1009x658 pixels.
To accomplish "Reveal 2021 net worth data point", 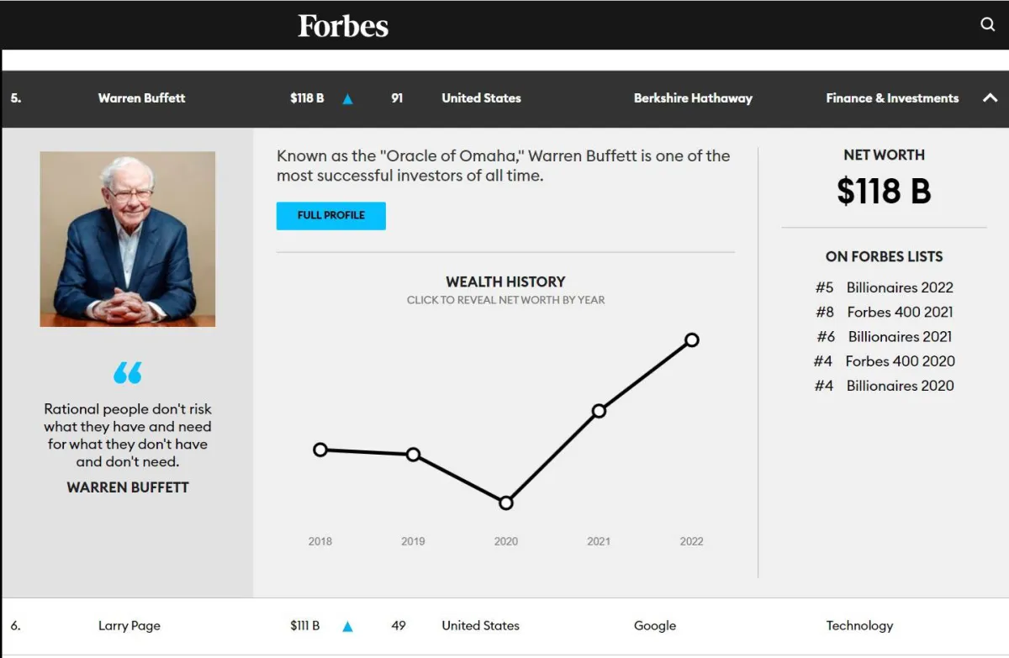I will 599,411.
